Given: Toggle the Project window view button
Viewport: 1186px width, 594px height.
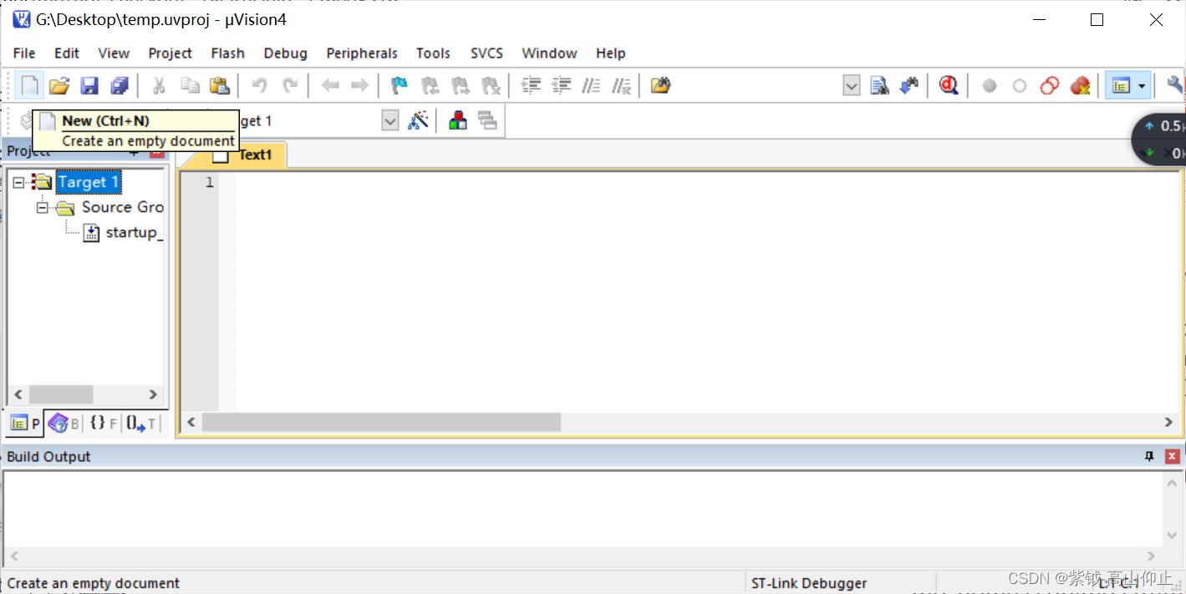Looking at the screenshot, I should point(1121,85).
